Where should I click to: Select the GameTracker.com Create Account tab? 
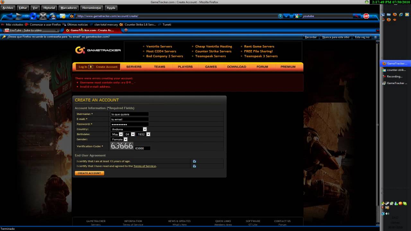pos(92,30)
